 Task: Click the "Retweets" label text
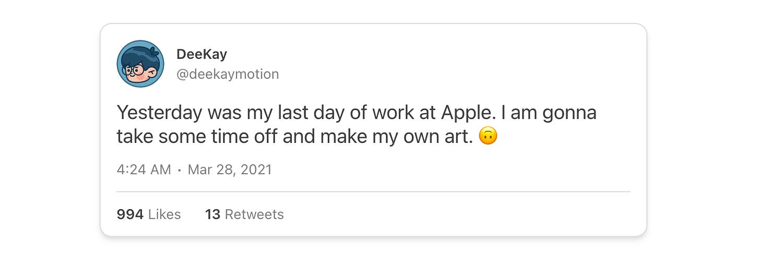[x=254, y=214]
